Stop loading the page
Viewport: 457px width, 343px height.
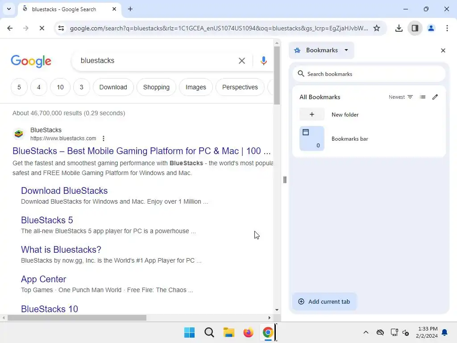42,28
